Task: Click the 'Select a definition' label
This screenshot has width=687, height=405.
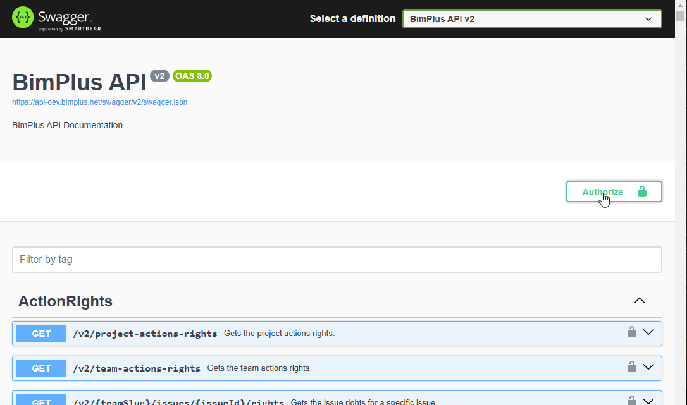Action: (x=353, y=19)
